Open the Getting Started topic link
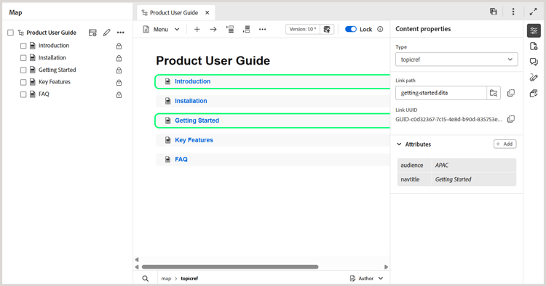546x286 pixels. 197,120
